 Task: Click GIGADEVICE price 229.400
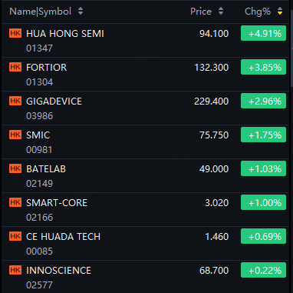click(211, 102)
